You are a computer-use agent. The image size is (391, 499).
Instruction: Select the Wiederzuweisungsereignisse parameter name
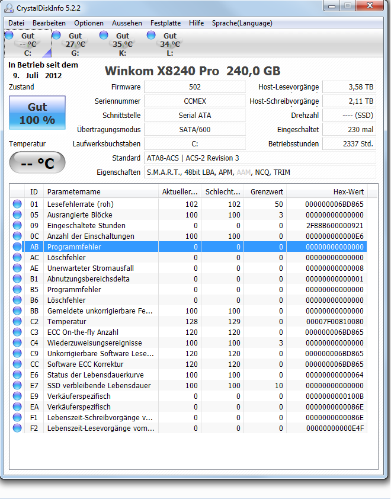[x=94, y=343]
